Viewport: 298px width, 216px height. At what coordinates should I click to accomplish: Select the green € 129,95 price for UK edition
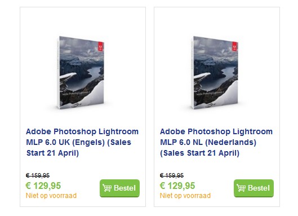(43, 186)
